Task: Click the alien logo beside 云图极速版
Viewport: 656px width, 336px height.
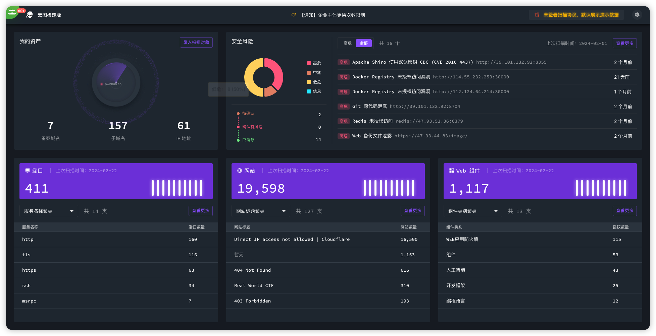Action: tap(30, 15)
